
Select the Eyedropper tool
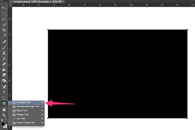pyautogui.click(x=4, y=36)
